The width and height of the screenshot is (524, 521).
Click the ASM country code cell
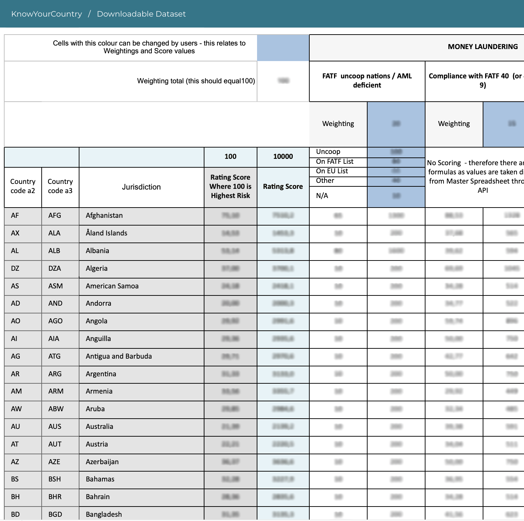click(60, 287)
